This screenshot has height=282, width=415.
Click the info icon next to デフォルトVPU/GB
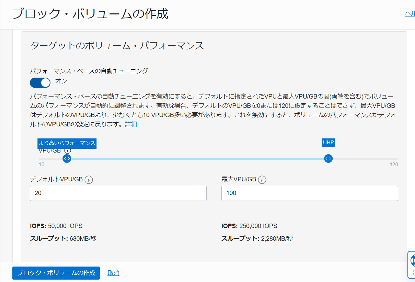[x=89, y=179]
